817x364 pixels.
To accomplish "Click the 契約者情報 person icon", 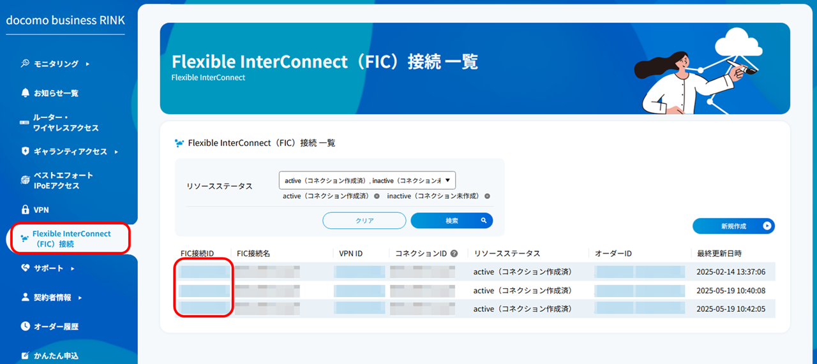I will 26,297.
